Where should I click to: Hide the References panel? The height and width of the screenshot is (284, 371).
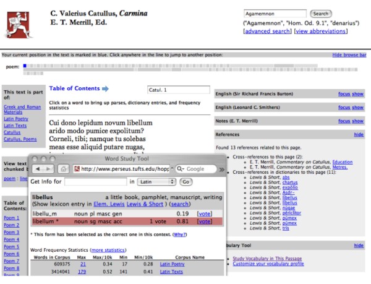point(359,134)
